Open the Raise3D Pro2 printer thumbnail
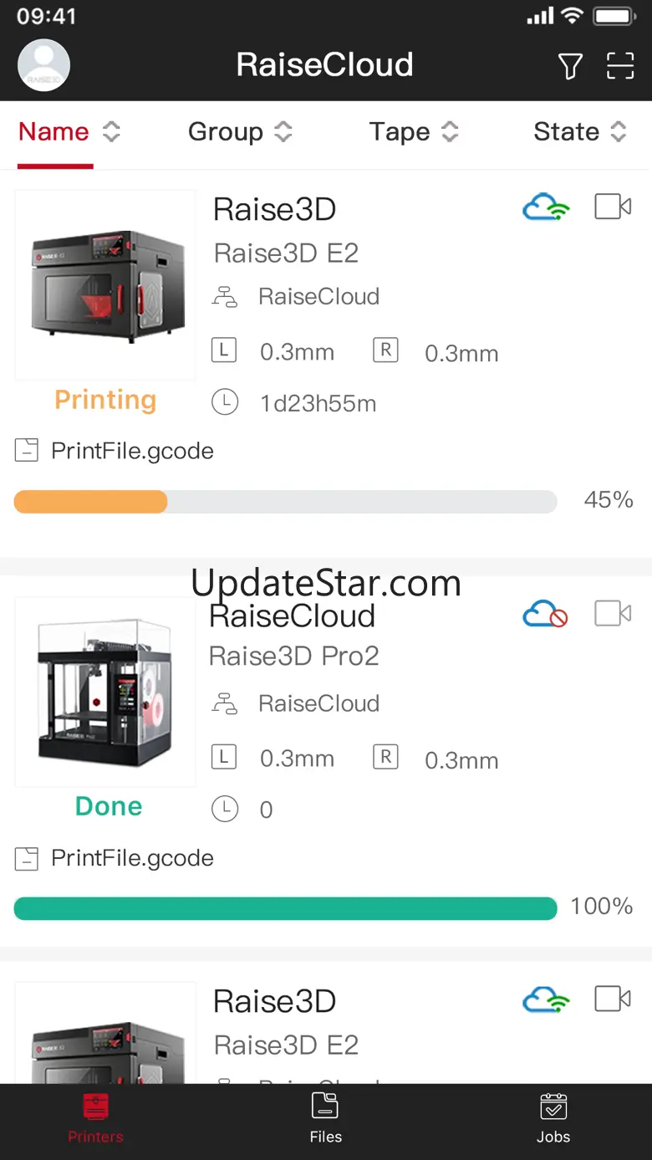The width and height of the screenshot is (652, 1160). (x=105, y=692)
